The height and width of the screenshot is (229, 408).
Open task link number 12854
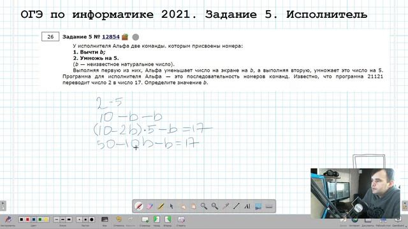(111, 37)
